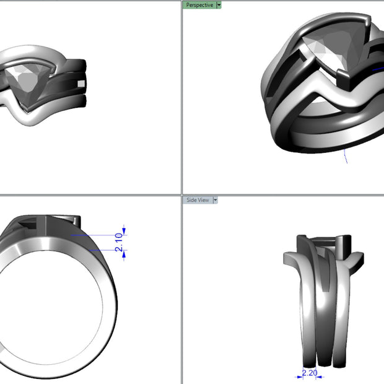This screenshot has height=384, width=384.
Task: Select the 2.10 dimension annotation
Action: tap(119, 242)
